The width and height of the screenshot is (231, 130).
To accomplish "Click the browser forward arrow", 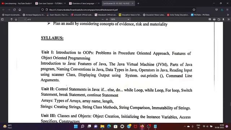I will [x=9, y=10].
